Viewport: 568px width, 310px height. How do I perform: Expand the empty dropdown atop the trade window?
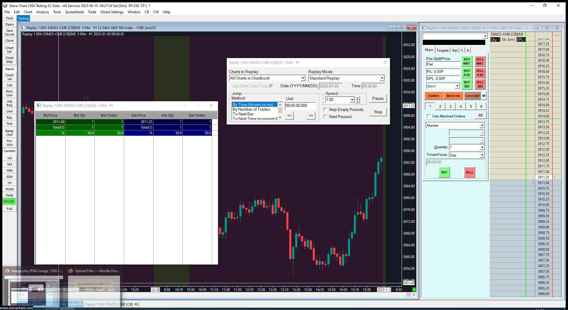[x=485, y=36]
